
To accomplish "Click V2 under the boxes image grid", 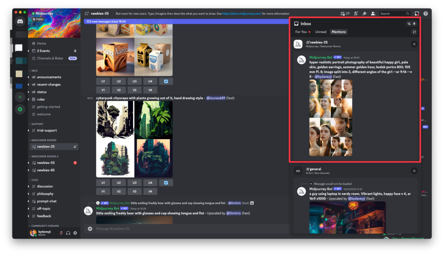I will [119, 90].
